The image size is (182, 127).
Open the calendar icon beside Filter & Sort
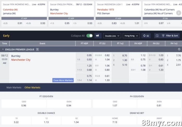pyautogui.click(x=157, y=36)
